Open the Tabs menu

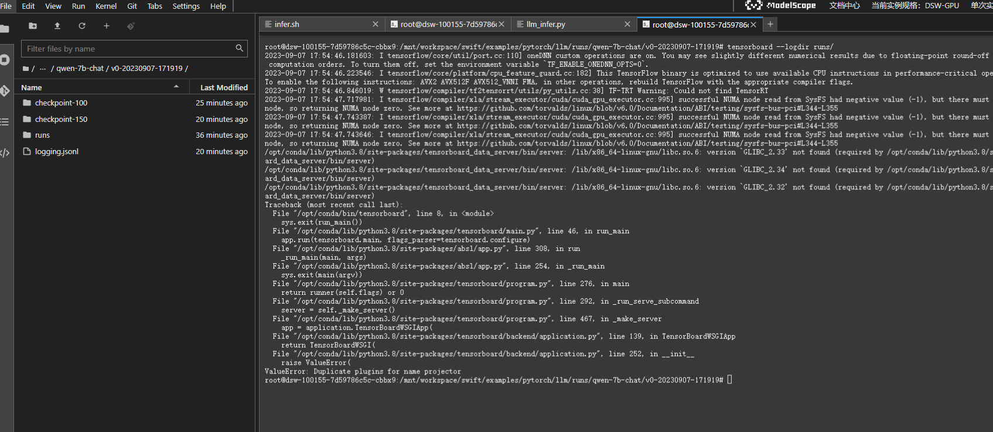click(155, 6)
